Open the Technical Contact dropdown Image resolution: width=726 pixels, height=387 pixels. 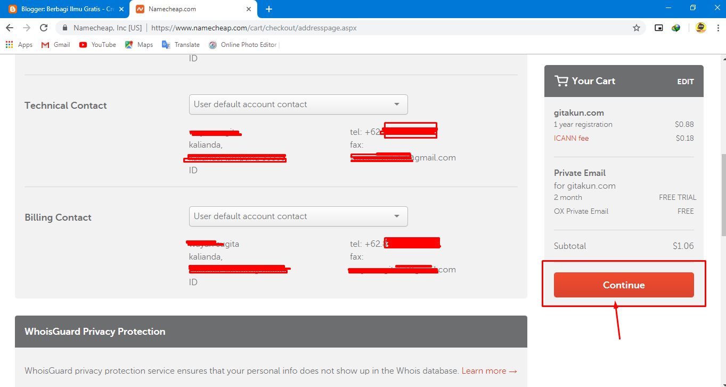(x=298, y=104)
